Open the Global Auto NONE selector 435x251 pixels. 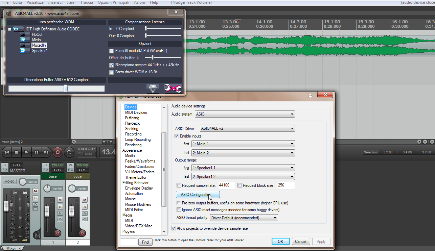point(87,154)
